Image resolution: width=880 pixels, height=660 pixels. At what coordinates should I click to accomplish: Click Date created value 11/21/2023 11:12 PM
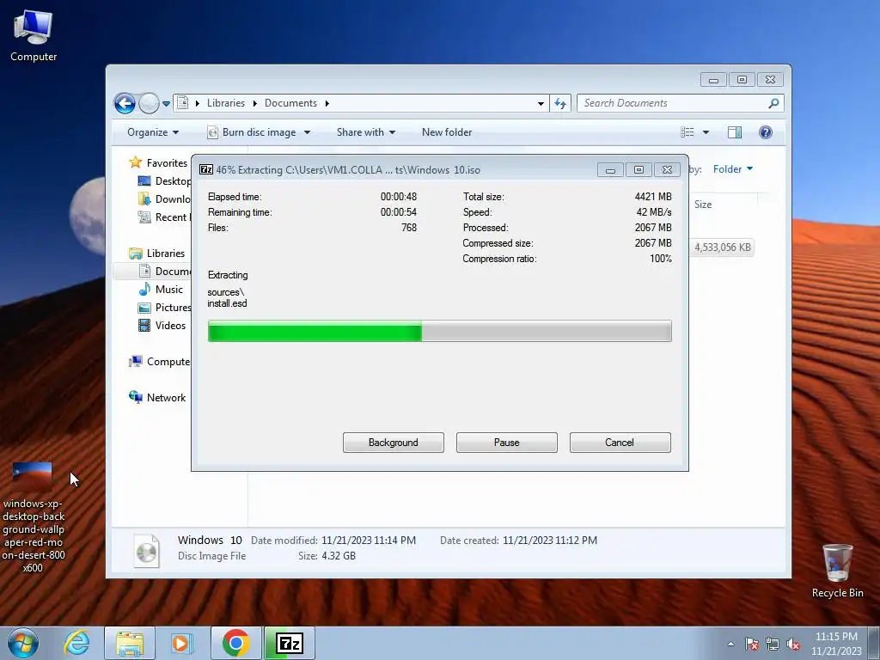[550, 541]
